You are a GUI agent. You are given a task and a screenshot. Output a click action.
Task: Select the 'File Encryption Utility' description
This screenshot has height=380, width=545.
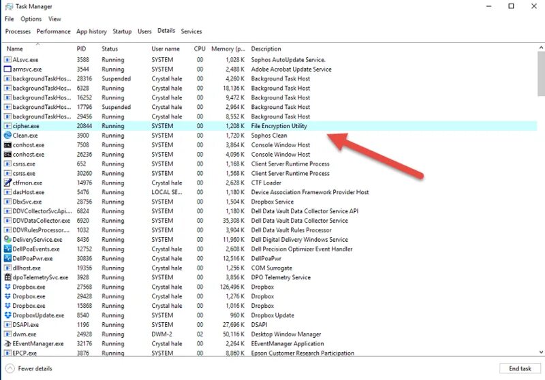(x=279, y=126)
